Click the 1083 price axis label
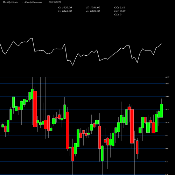The height and width of the screenshot is (175, 175). tap(167, 84)
